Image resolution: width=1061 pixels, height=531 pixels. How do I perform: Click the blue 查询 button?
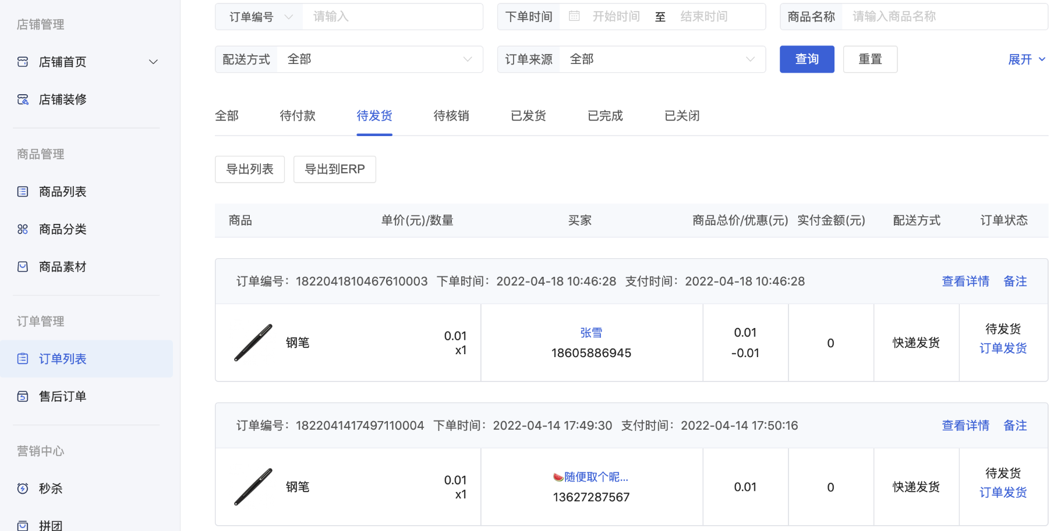click(807, 59)
